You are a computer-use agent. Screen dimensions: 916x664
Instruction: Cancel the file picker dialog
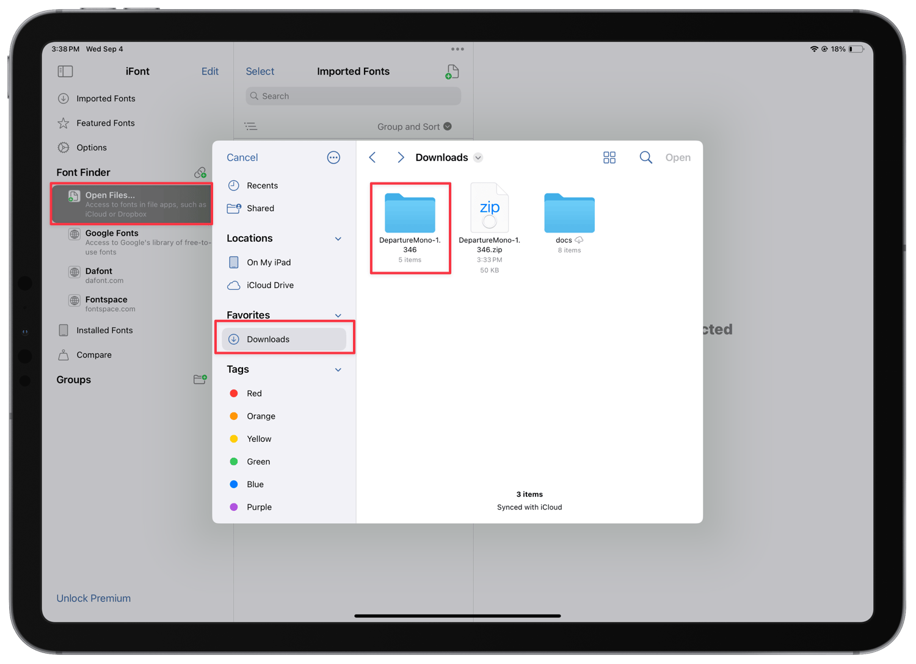(242, 157)
